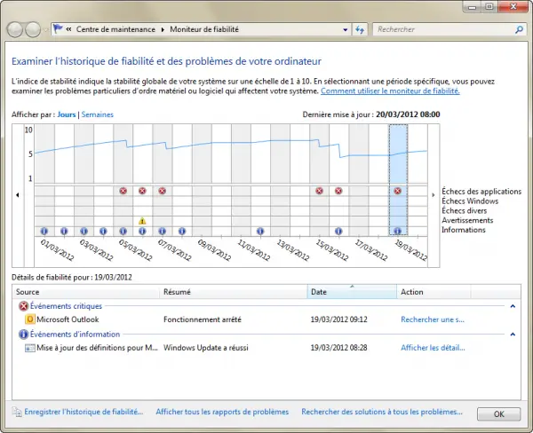533x433 pixels.
Task: Click the breadcrumb double chevron before Centre de maintenance
Action: click(x=68, y=29)
